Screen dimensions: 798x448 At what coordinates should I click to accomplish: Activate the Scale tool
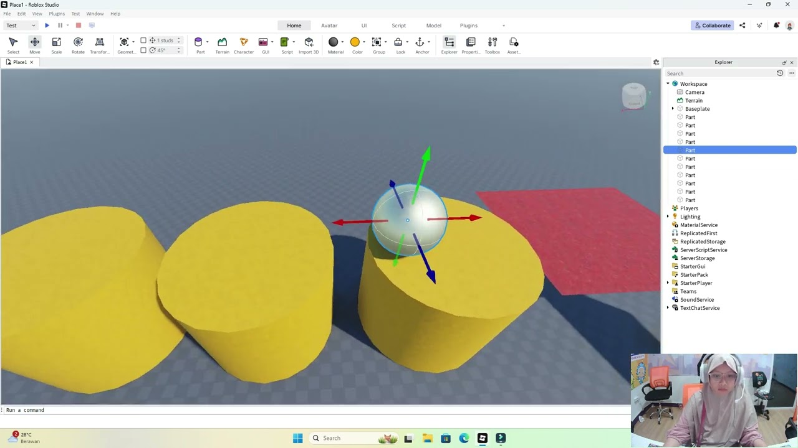(x=56, y=45)
